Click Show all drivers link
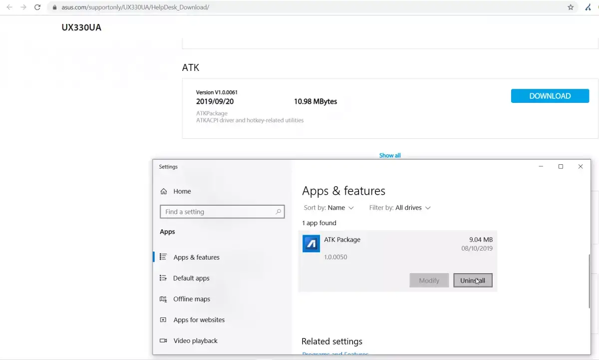This screenshot has height=360, width=599. click(390, 155)
